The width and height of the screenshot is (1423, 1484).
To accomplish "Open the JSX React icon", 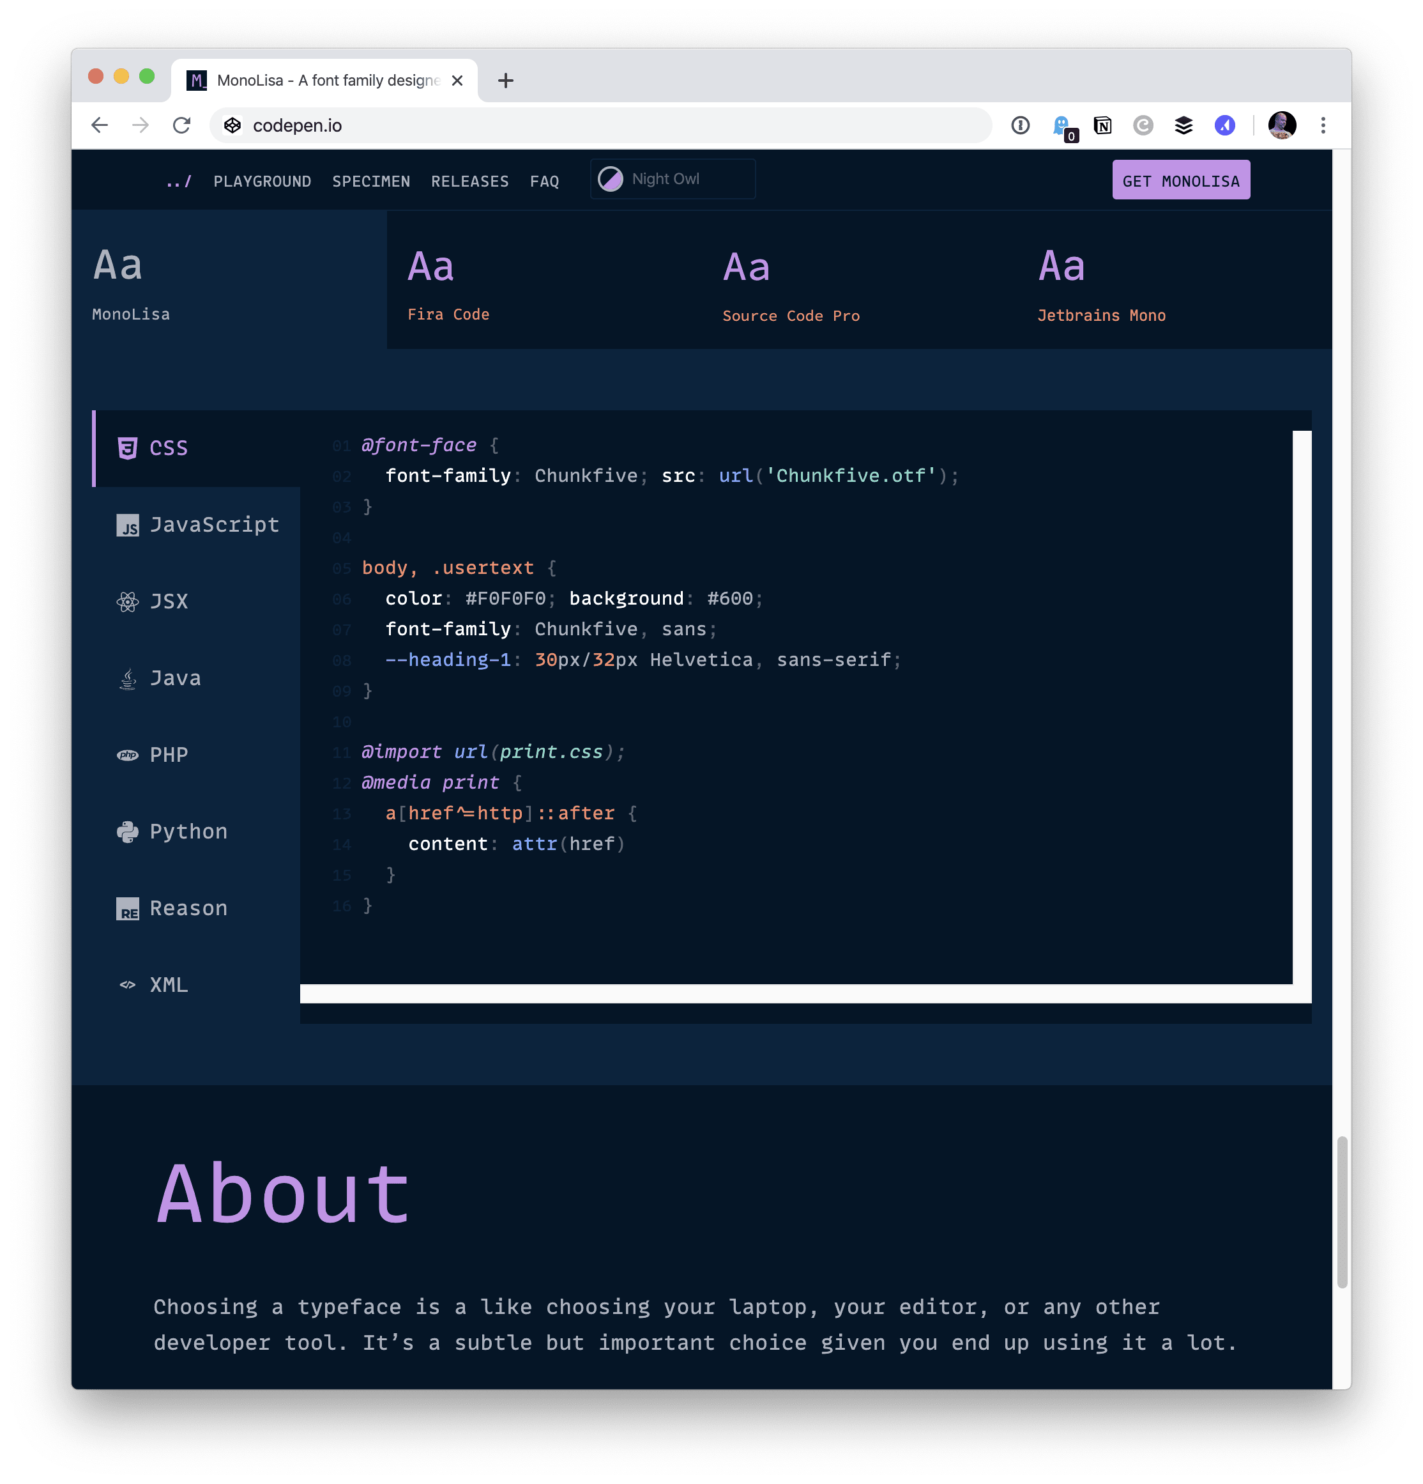I will [x=128, y=602].
